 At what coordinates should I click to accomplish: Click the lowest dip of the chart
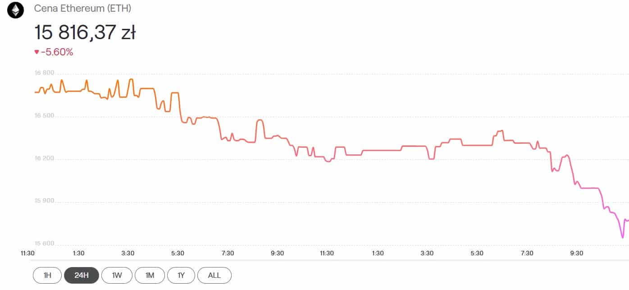click(x=623, y=237)
